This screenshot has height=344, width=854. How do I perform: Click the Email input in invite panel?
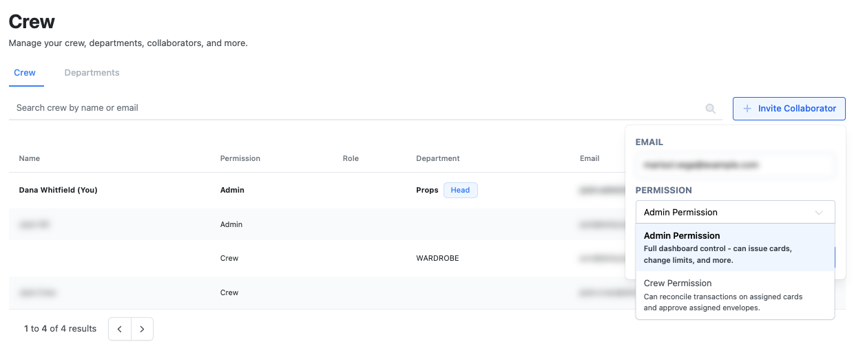tap(735, 165)
